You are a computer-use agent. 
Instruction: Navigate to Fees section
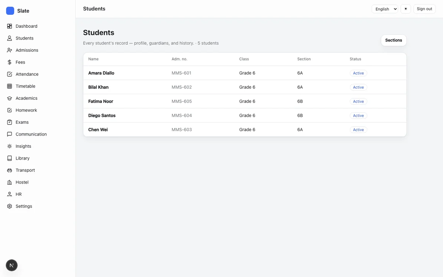[20, 62]
